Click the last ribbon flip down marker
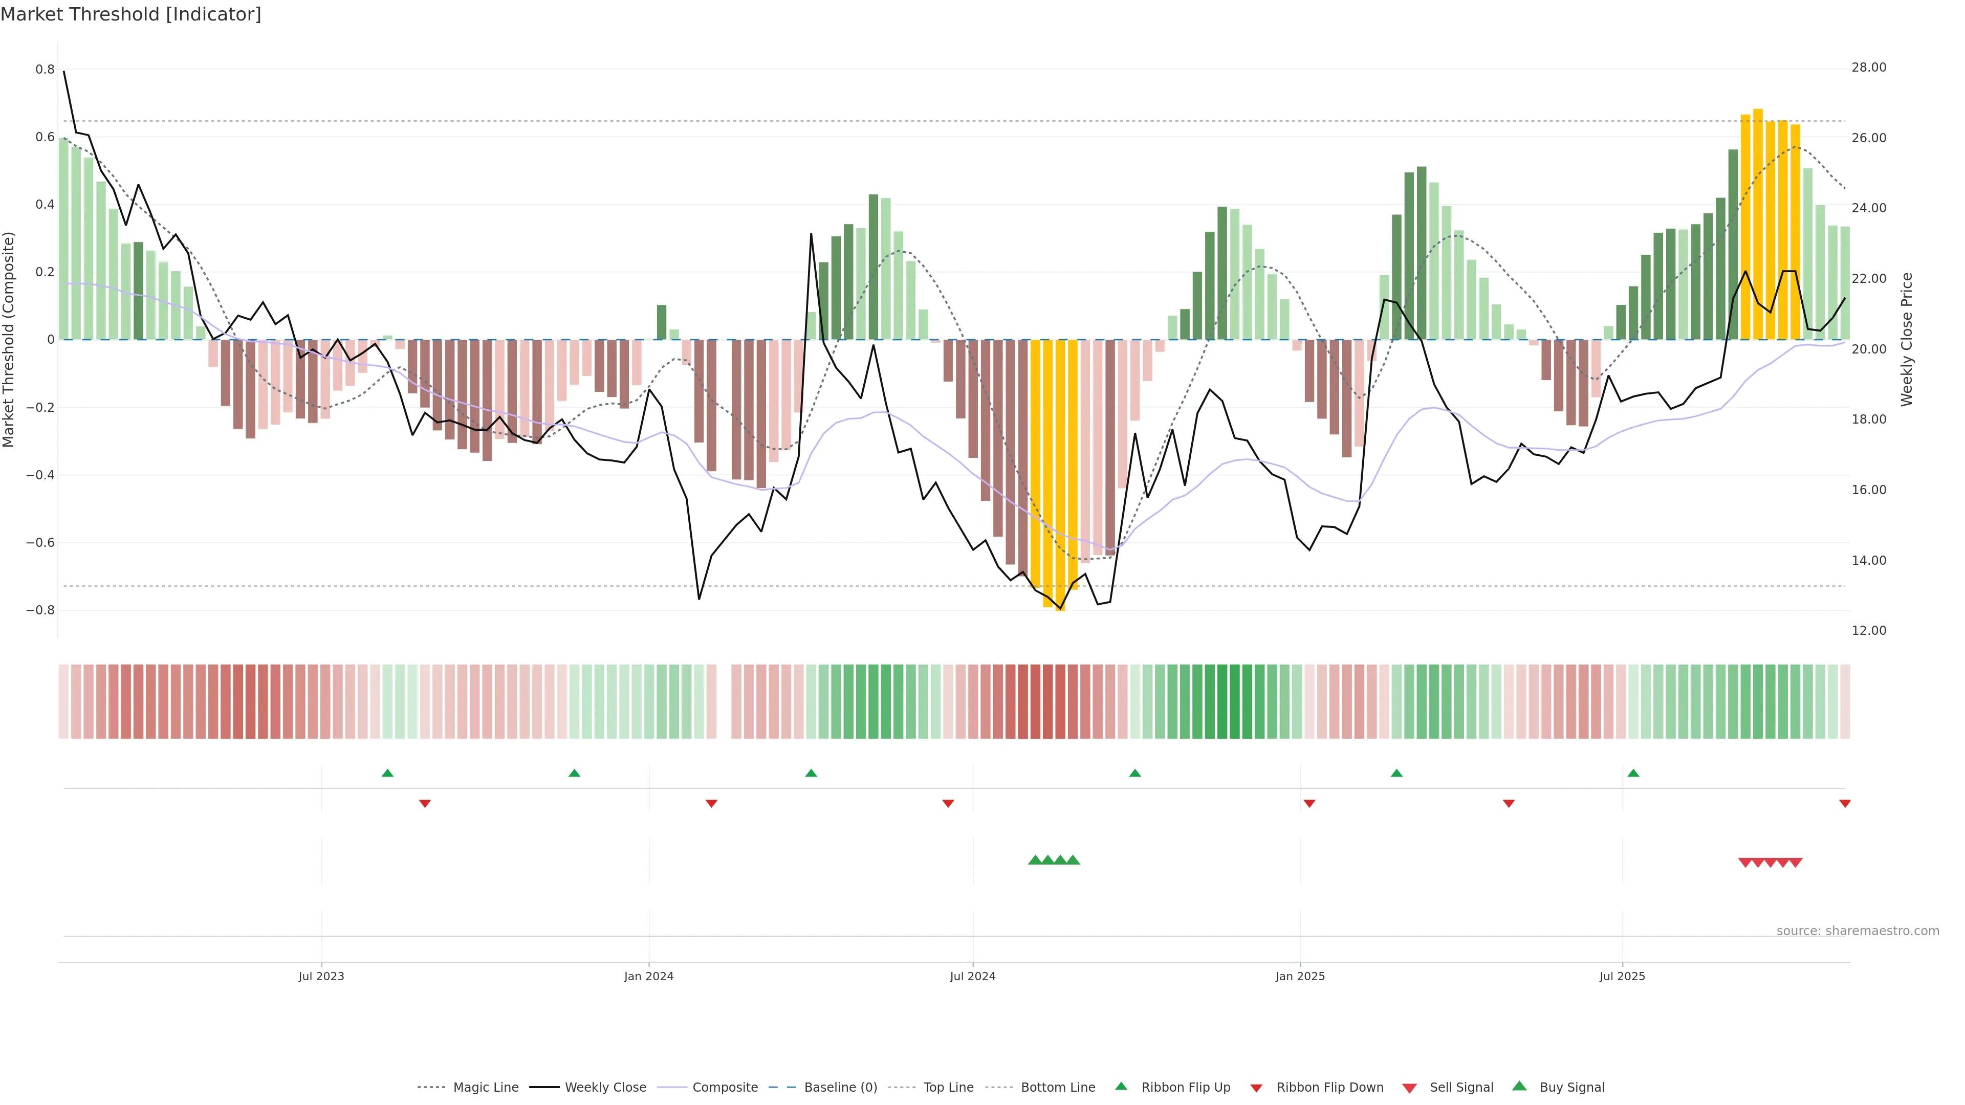The width and height of the screenshot is (1965, 1105). pos(1844,803)
